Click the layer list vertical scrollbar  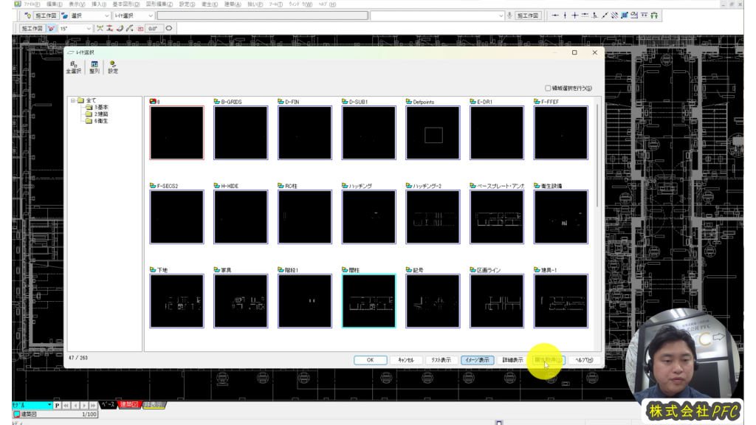(x=598, y=155)
